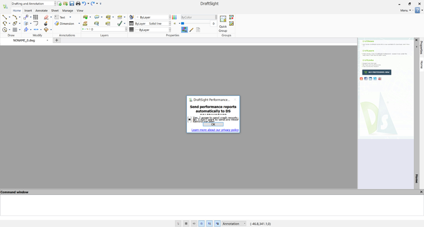
Task: Toggle first status bar Snap button
Action: point(178,224)
